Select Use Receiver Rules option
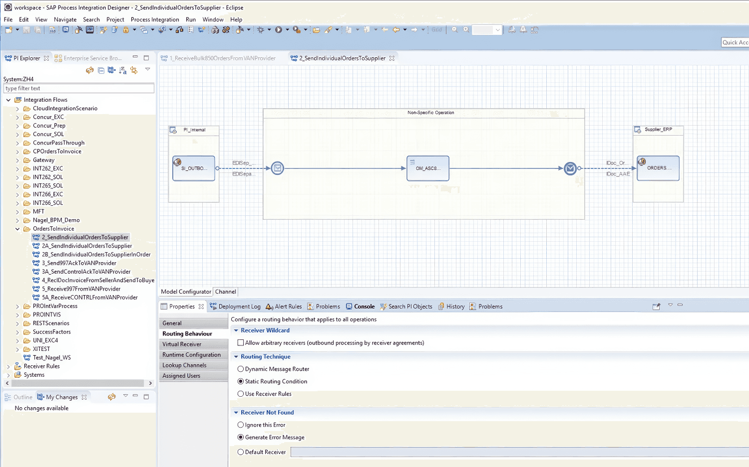 click(241, 394)
